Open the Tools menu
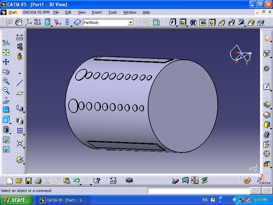 click(112, 12)
